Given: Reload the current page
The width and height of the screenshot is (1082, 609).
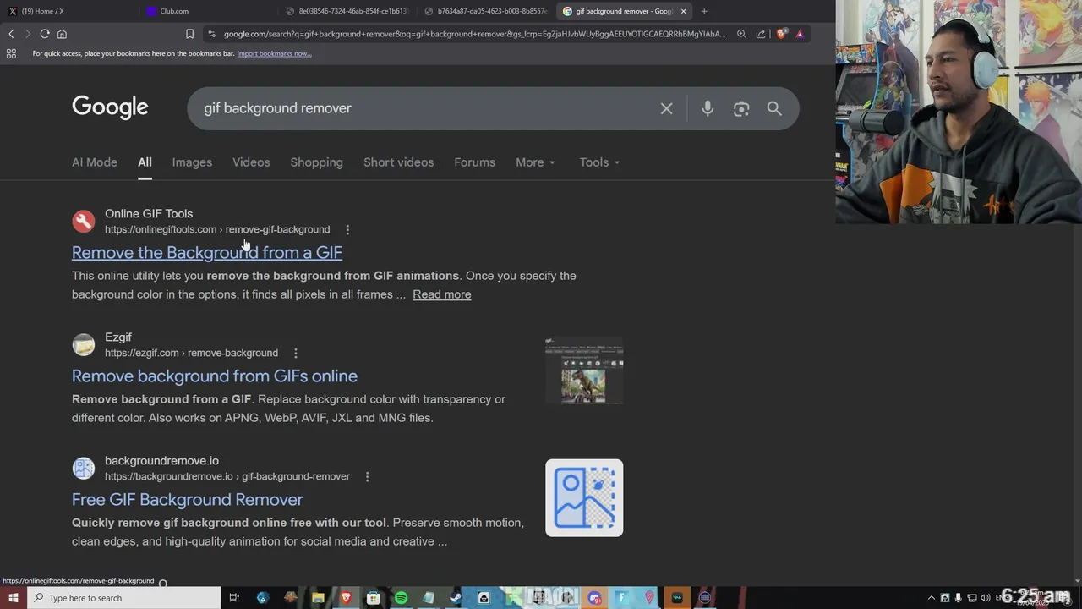Looking at the screenshot, I should (45, 34).
